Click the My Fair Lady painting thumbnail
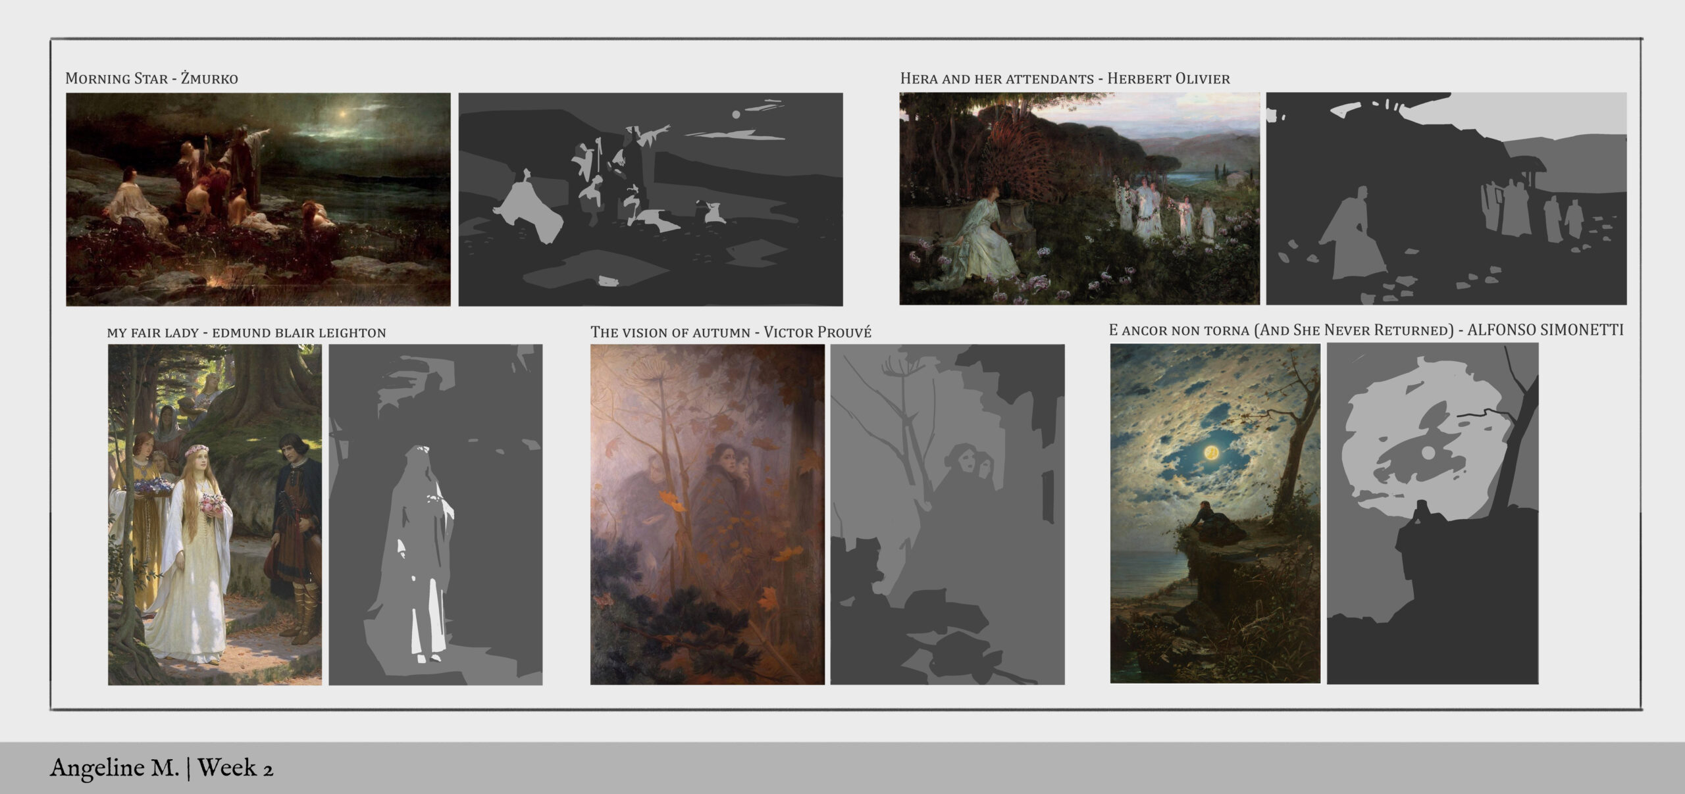This screenshot has height=794, width=1685. [215, 514]
